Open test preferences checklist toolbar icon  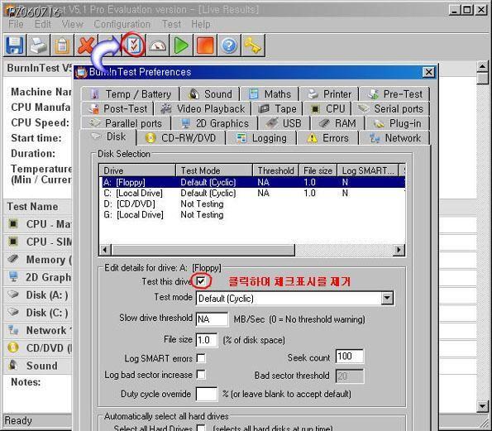tap(134, 45)
